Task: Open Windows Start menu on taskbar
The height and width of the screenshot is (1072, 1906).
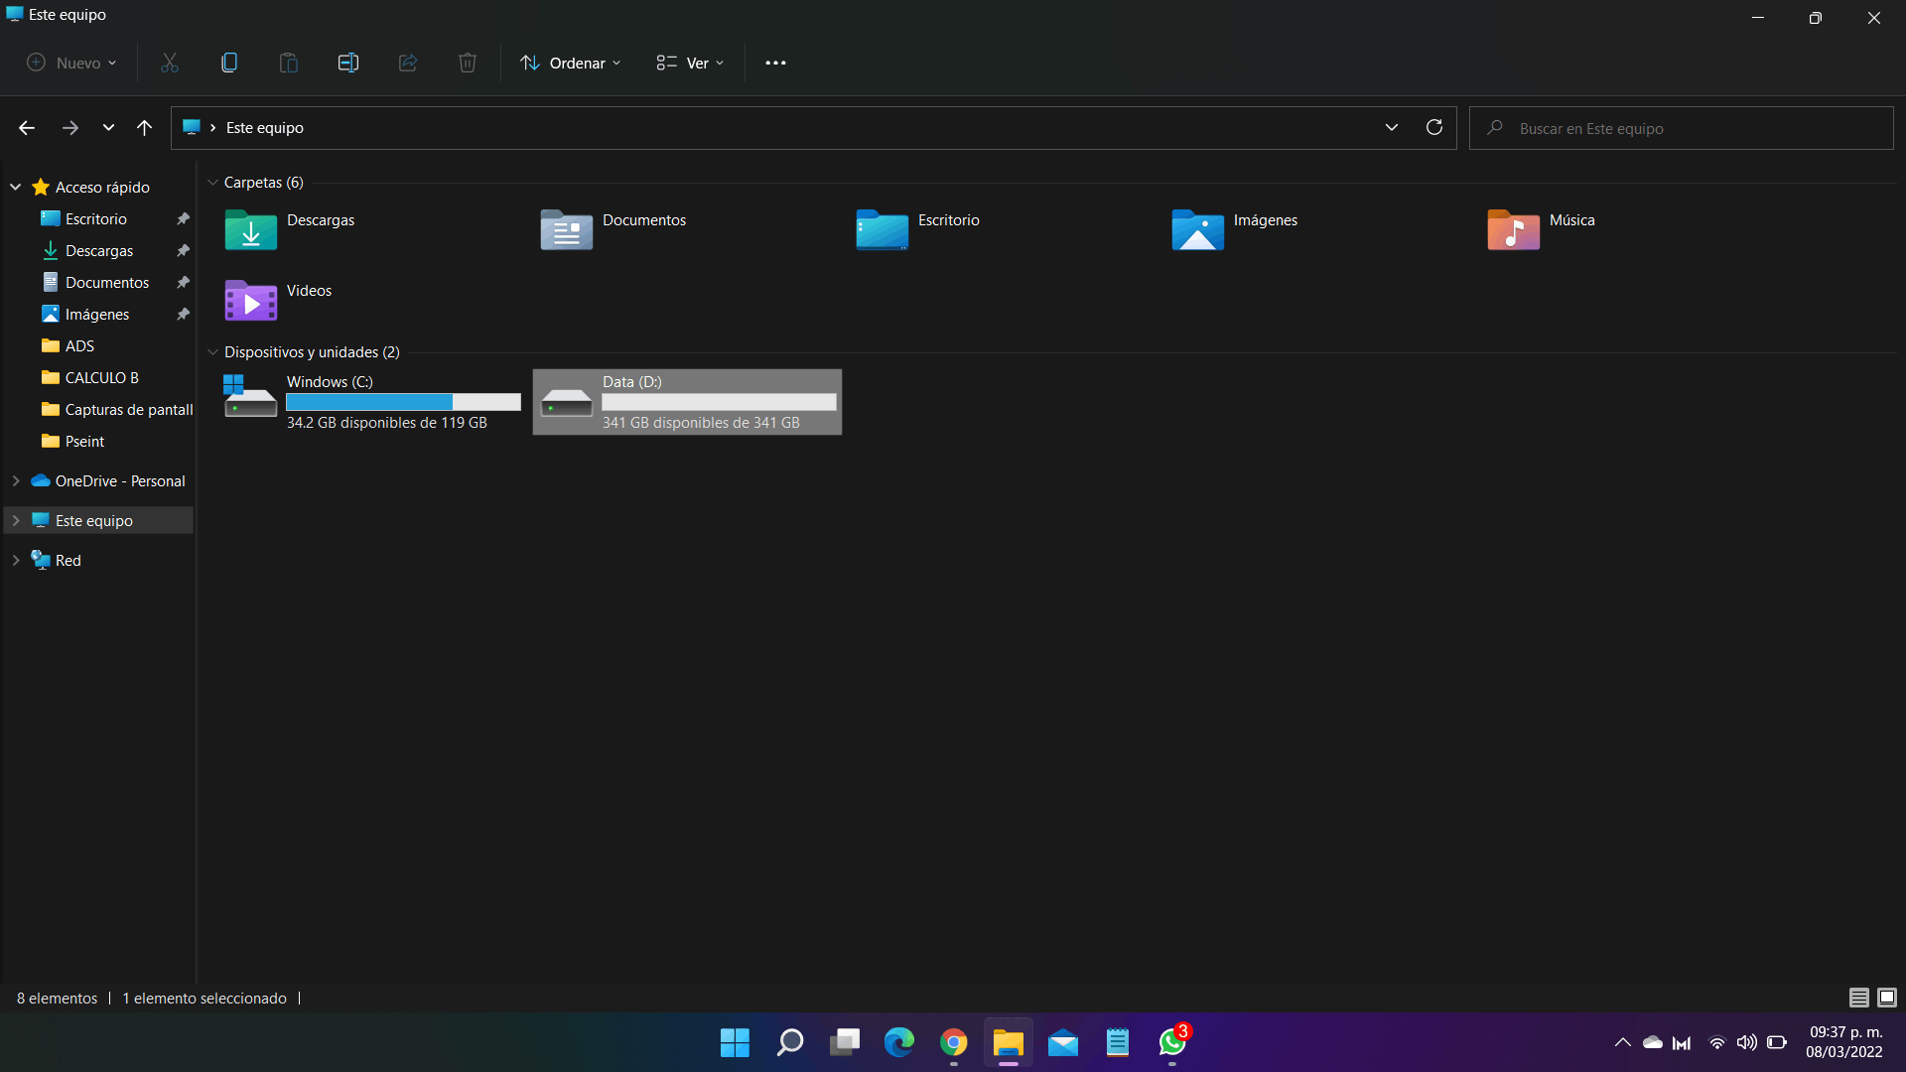Action: point(735,1042)
